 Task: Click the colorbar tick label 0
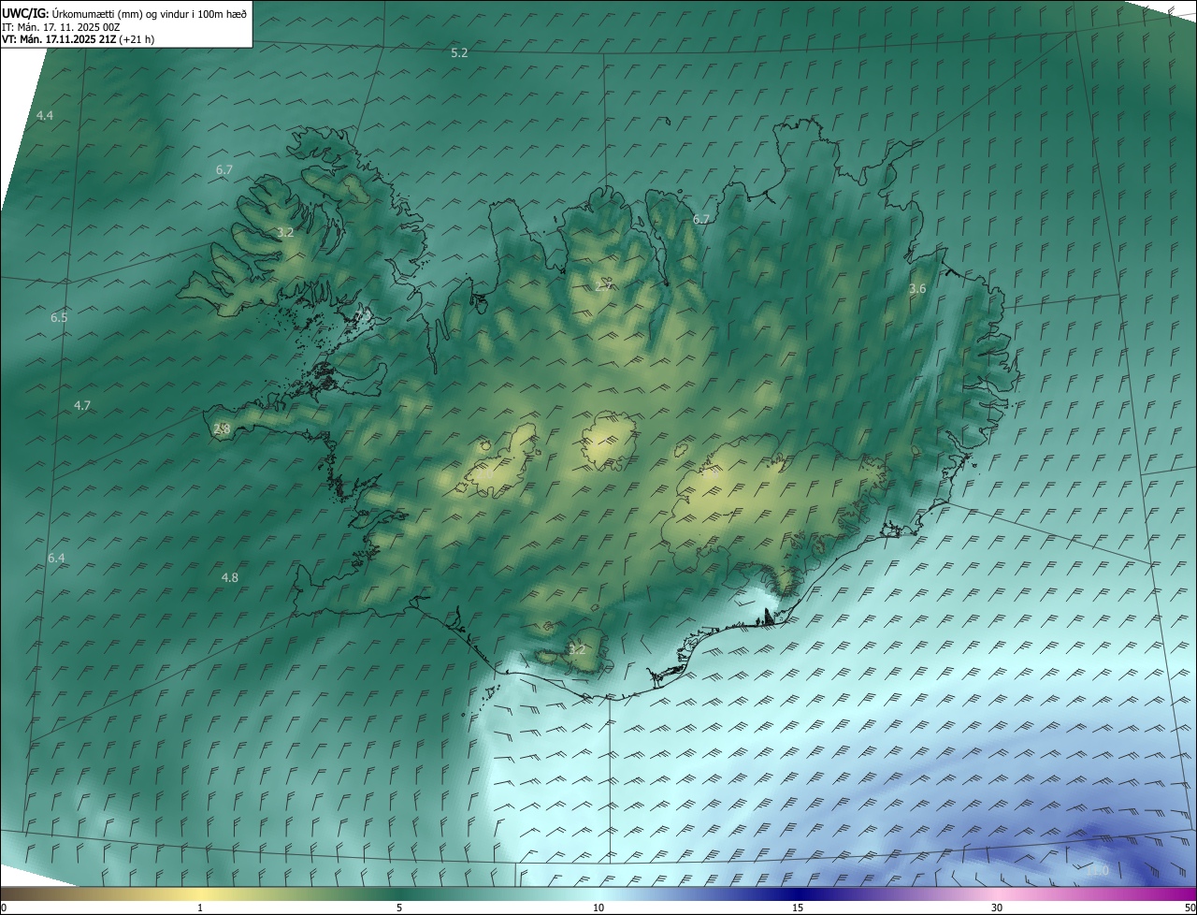pyautogui.click(x=4, y=908)
